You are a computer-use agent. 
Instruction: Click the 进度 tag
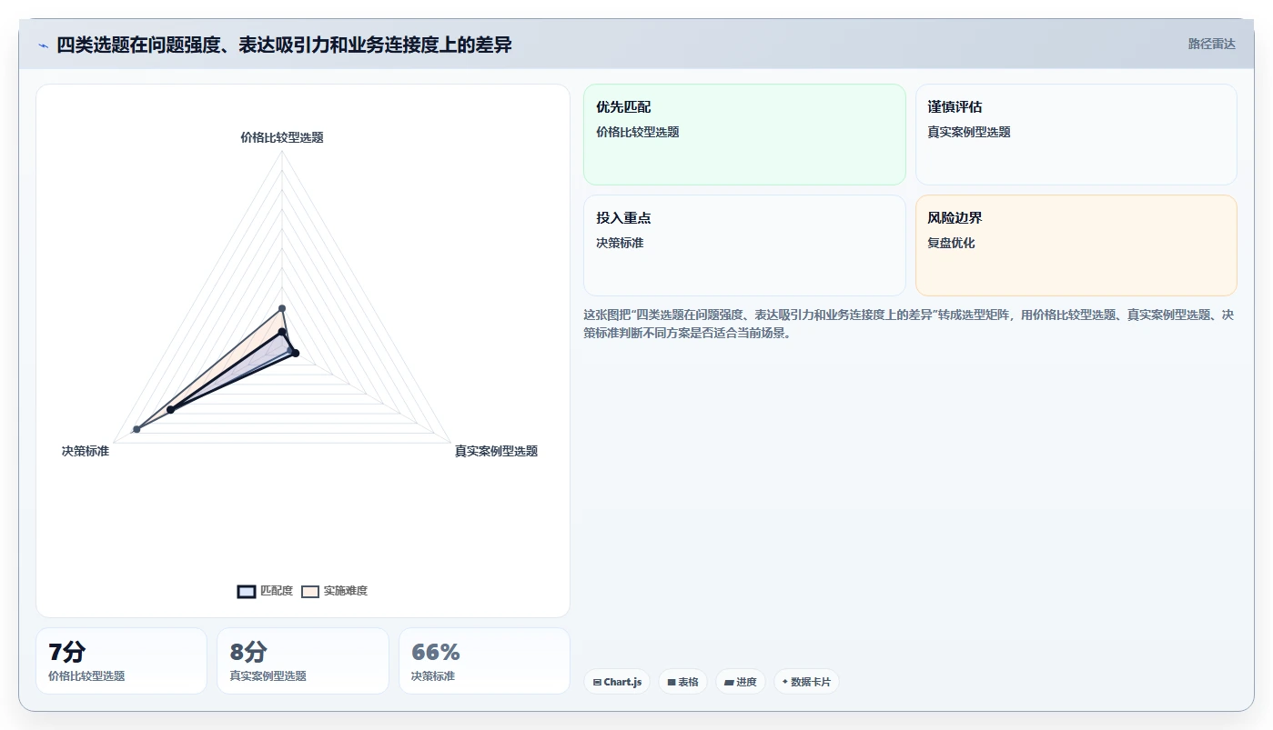coord(741,682)
